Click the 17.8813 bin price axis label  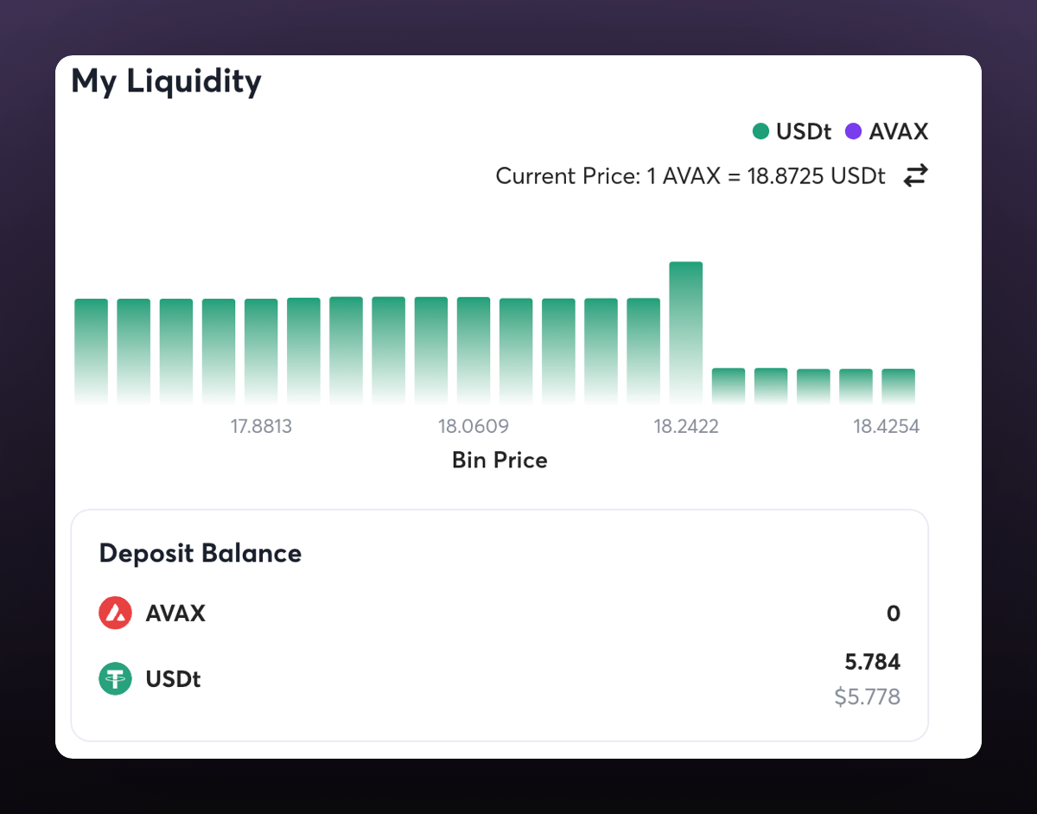[x=261, y=427]
